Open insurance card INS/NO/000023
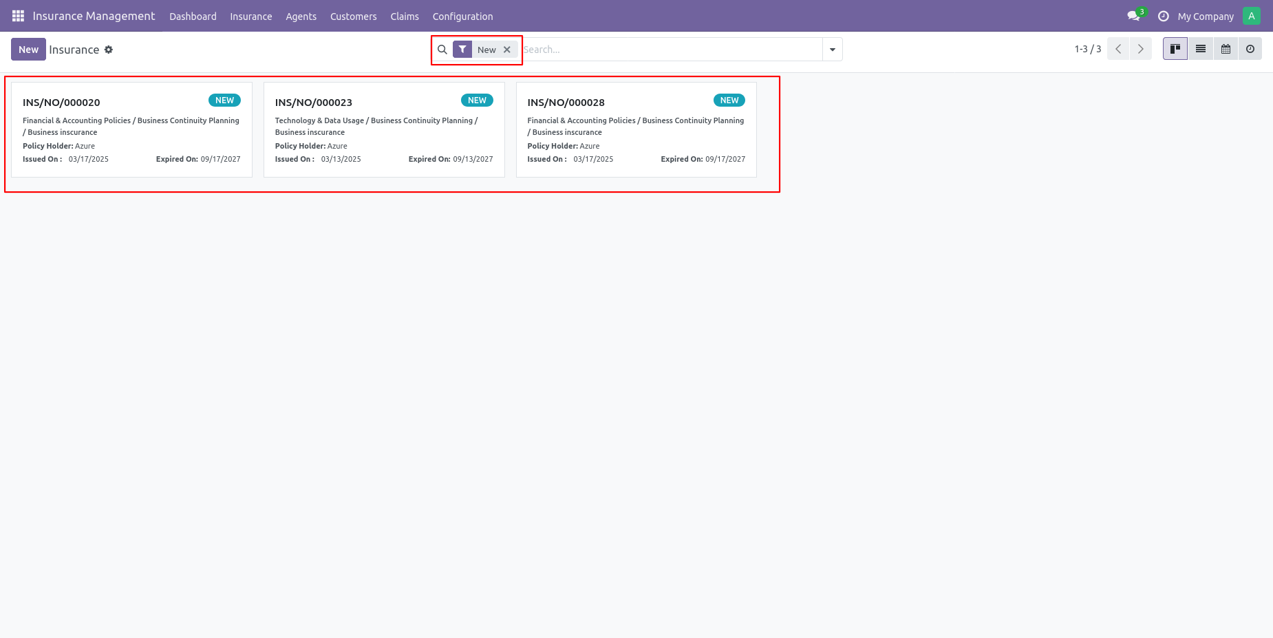Screen dimensions: 1273x638 384,129
